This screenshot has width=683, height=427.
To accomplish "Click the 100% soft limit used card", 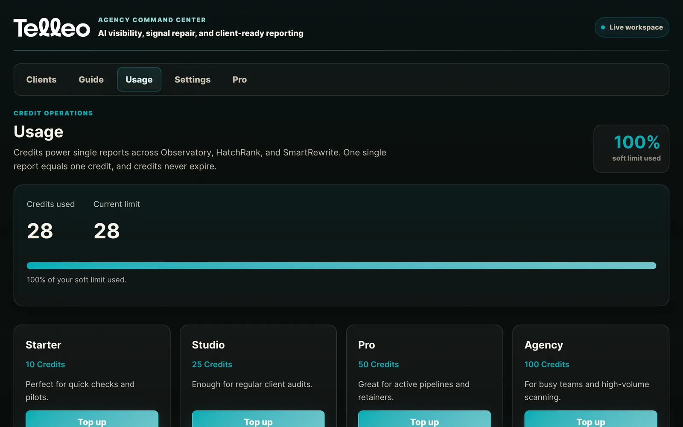I will 631,149.
